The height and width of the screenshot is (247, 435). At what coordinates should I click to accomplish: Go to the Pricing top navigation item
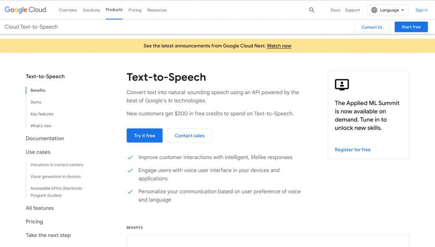coord(135,10)
